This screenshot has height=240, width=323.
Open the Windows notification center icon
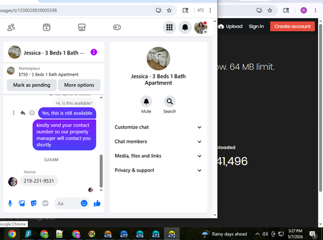click(x=313, y=234)
